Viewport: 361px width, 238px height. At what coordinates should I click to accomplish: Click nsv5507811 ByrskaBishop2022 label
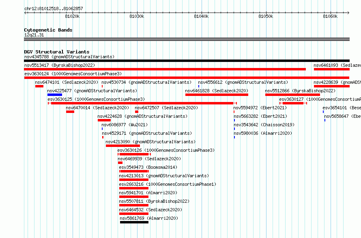pyautogui.click(x=154, y=201)
